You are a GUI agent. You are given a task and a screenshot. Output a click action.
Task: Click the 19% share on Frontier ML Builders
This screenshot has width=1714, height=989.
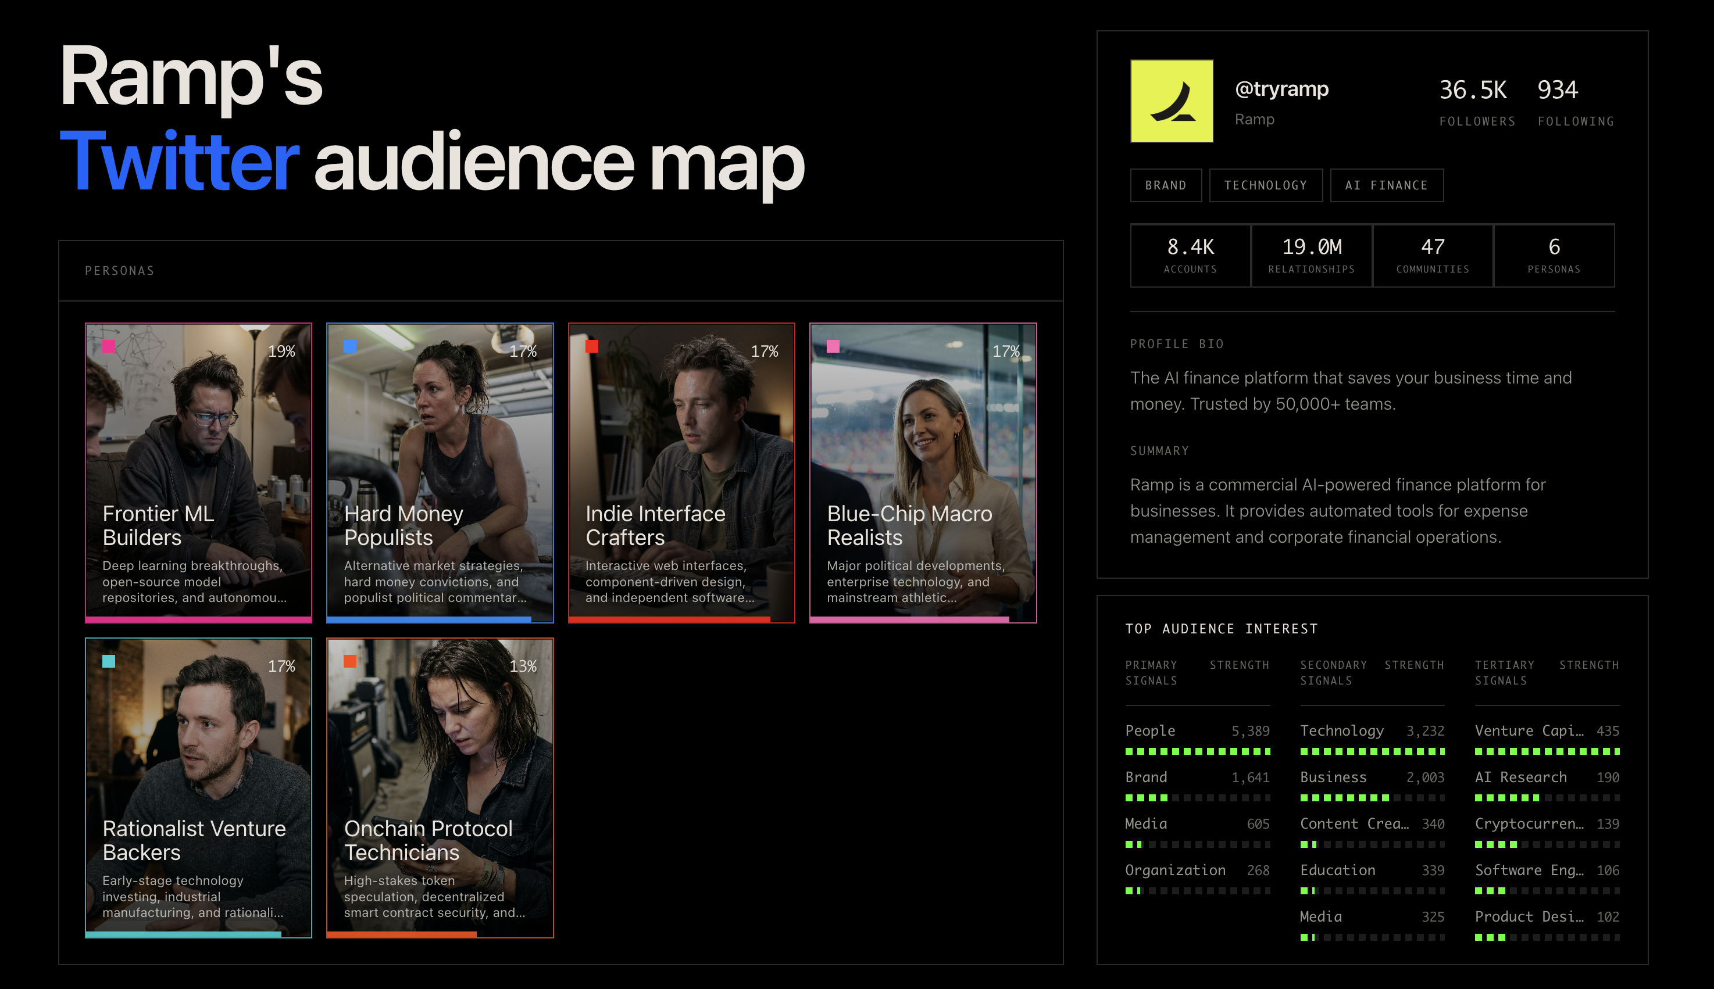pyautogui.click(x=281, y=351)
